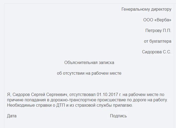176x128 pixels.
Task: Click the words 'на рабочем месте по'
Action: 143,95
